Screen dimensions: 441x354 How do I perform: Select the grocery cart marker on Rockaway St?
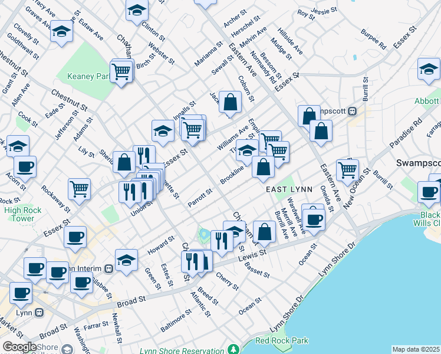pos(79,189)
